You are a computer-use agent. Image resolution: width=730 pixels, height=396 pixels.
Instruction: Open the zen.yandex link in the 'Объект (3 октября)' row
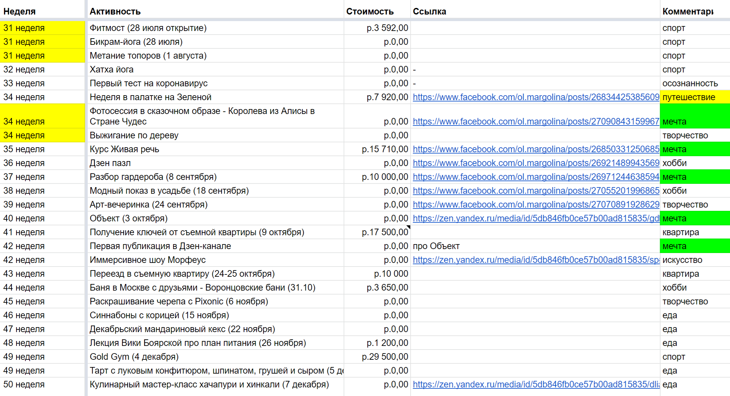point(536,218)
